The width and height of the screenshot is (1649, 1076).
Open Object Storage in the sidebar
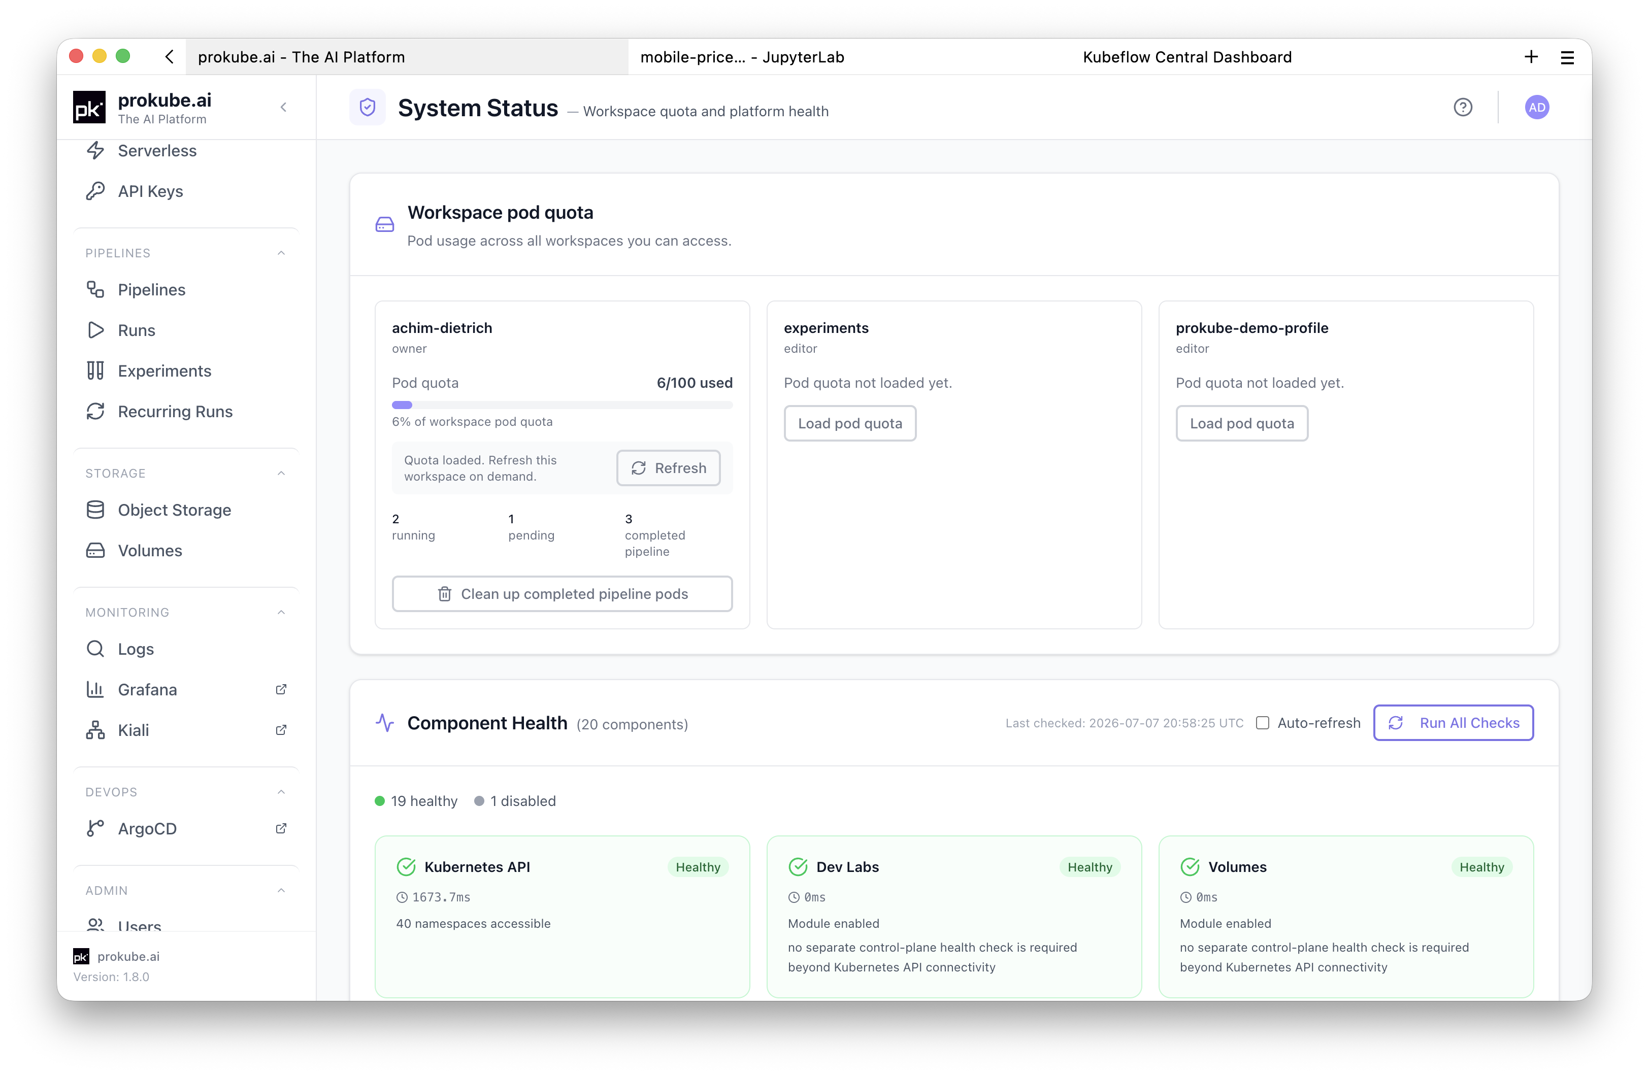[185, 509]
